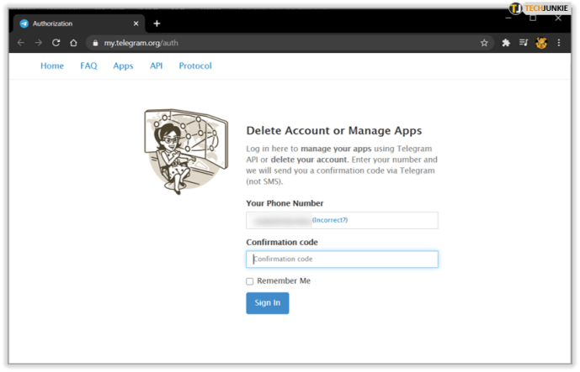Open the media control playlist icon

(x=524, y=43)
